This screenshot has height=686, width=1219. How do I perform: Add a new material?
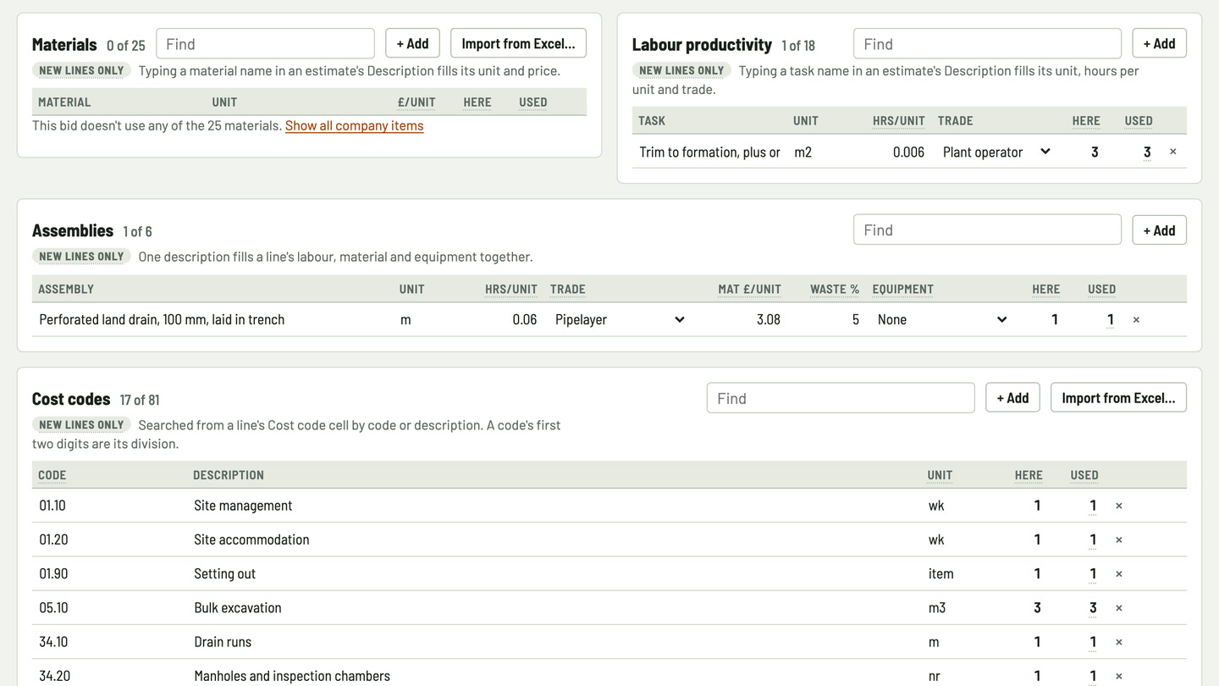[x=412, y=43]
